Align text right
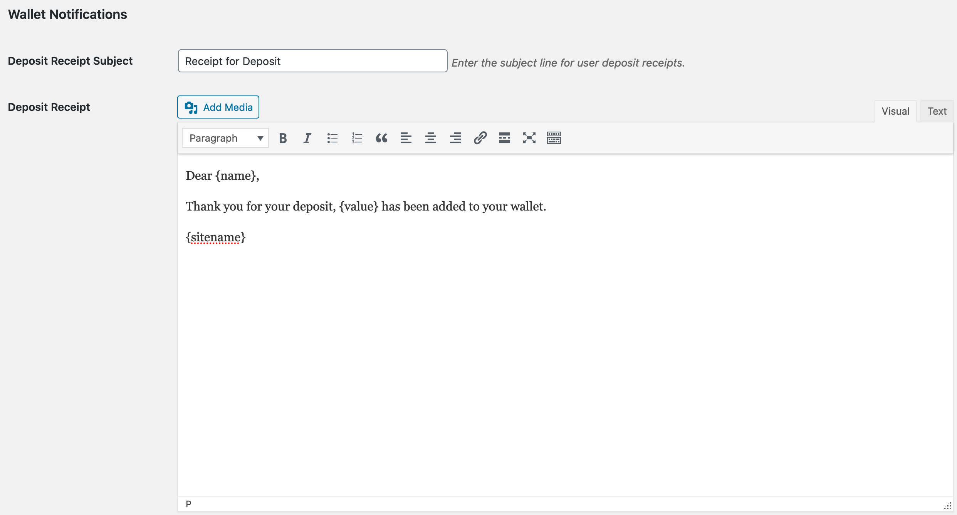Screen dimensions: 957x515 (455, 138)
